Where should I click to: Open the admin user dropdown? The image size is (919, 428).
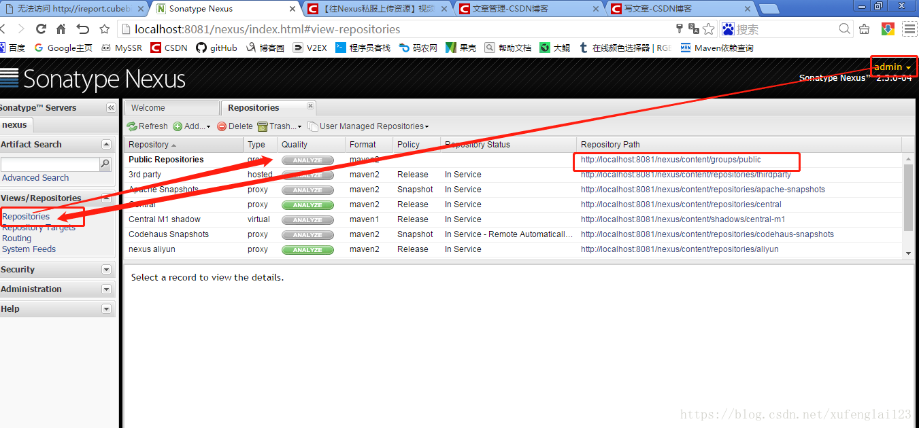tap(892, 67)
